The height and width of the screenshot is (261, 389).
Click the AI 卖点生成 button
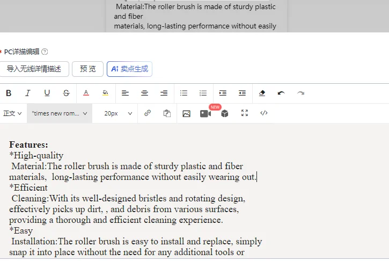pyautogui.click(x=129, y=69)
